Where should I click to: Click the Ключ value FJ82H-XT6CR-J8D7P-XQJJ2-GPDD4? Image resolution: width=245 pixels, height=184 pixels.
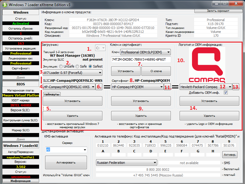(x=113, y=20)
